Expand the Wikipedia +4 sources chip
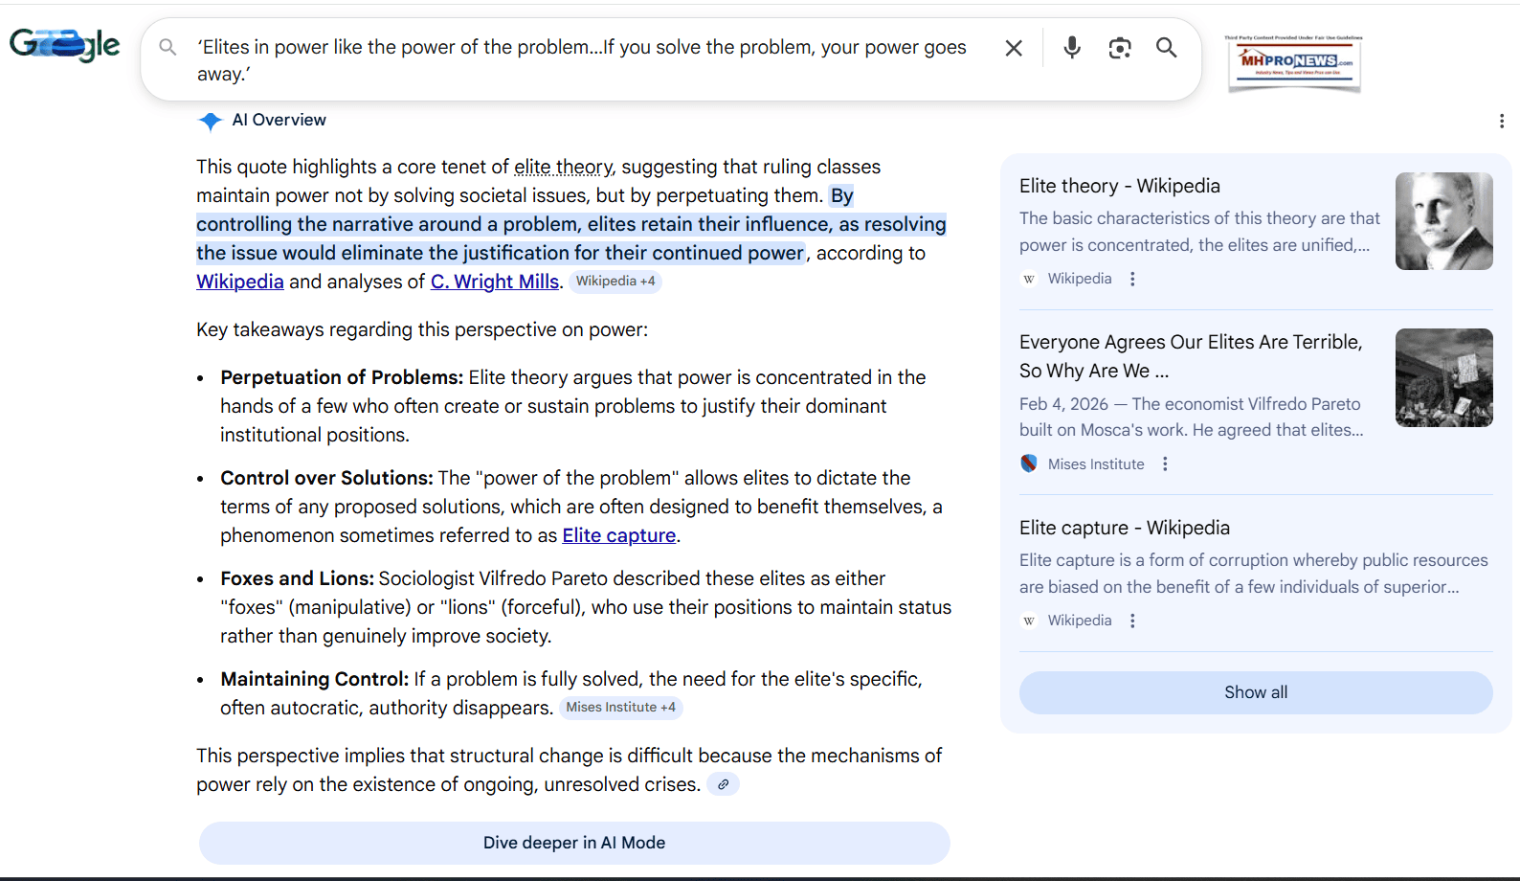Image resolution: width=1520 pixels, height=881 pixels. click(615, 282)
